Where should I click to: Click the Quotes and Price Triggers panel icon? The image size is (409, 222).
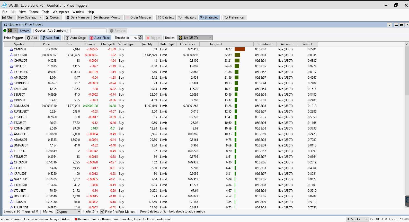pyautogui.click(x=6, y=25)
